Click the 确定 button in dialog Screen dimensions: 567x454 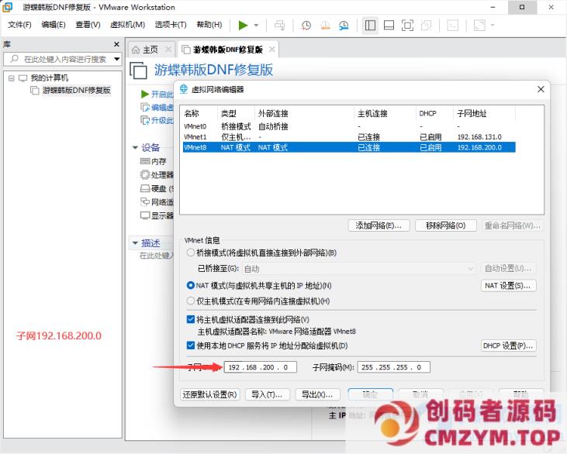[x=370, y=394]
